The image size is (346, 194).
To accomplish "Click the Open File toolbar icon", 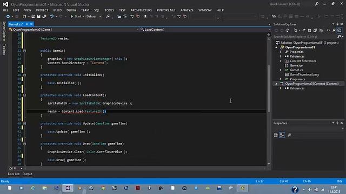I will pos(33,17).
